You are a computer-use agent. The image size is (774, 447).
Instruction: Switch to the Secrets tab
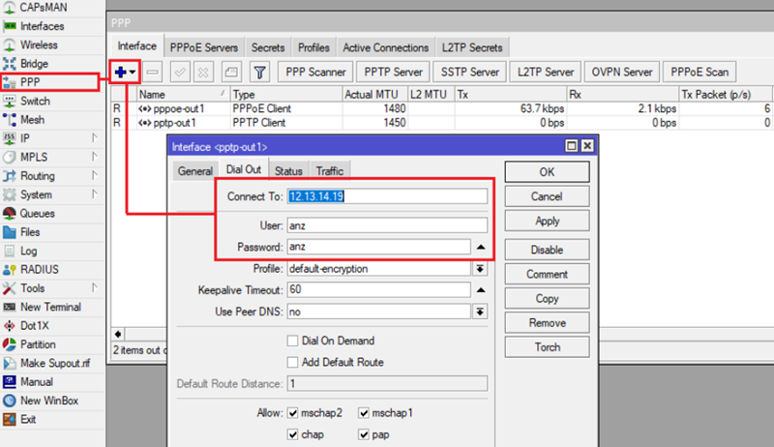coord(268,47)
